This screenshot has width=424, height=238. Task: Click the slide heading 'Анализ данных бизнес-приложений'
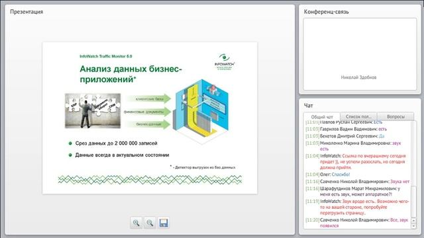coord(131,74)
